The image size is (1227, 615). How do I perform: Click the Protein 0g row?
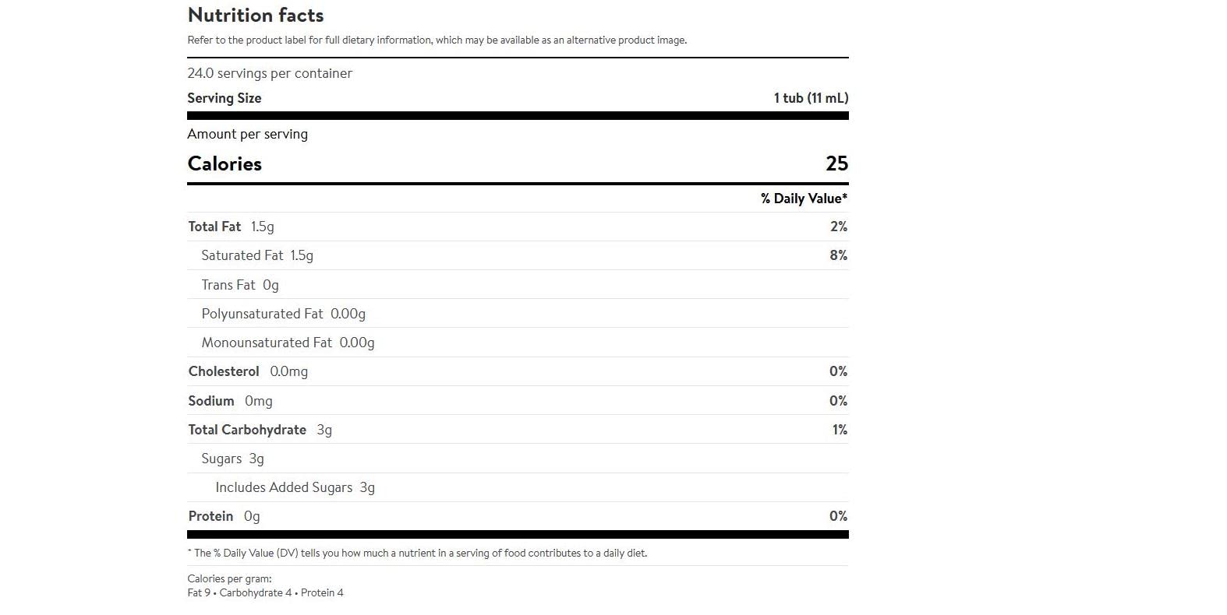pos(518,516)
